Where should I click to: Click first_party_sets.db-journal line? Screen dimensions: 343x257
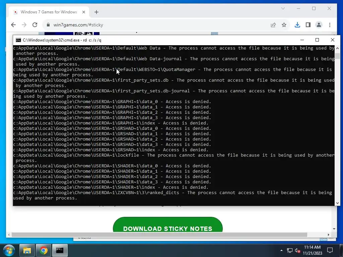[x=174, y=94]
